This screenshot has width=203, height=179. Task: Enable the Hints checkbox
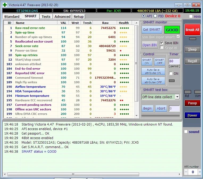pyautogui.click(x=191, y=16)
